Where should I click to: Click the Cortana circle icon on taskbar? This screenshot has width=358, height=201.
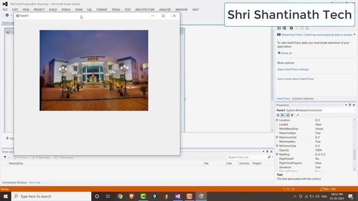97,196
